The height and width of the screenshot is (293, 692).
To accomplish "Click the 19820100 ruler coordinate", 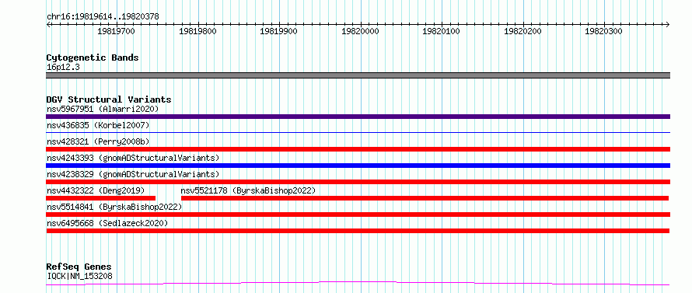I will point(442,31).
